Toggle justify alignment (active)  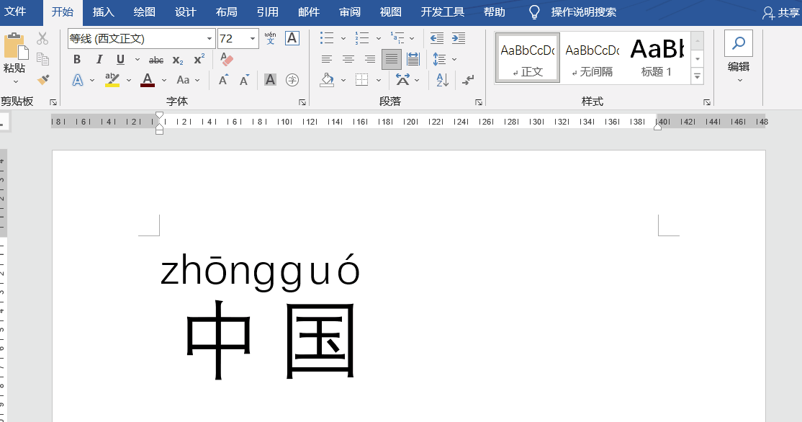pos(392,59)
